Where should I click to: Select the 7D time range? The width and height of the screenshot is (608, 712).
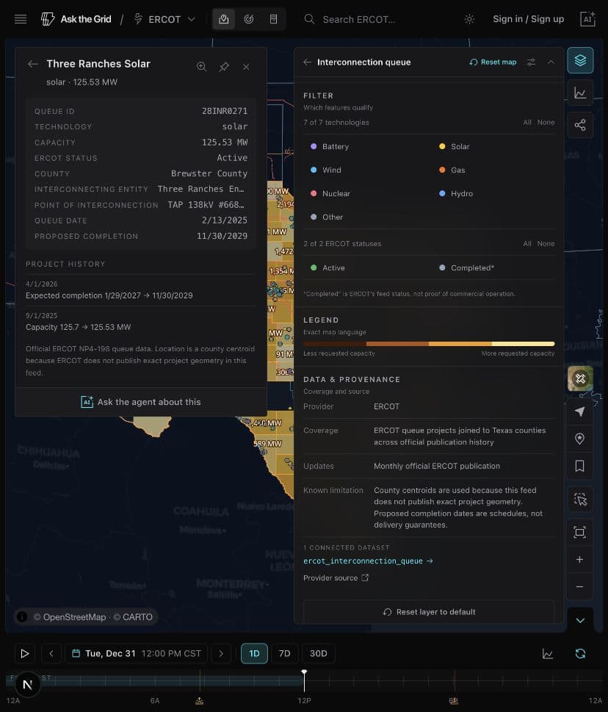(284, 653)
